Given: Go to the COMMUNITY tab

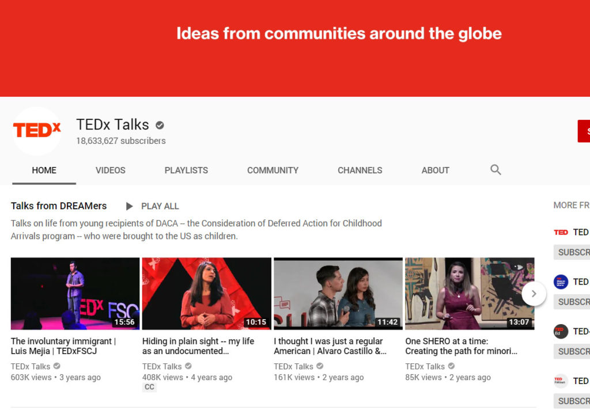Looking at the screenshot, I should (273, 170).
